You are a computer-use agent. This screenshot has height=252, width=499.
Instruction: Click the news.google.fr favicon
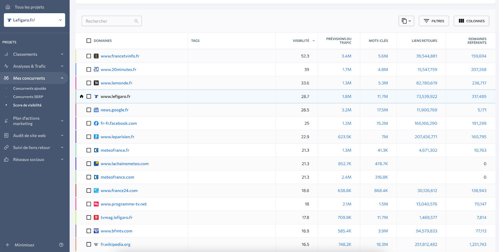coord(96,110)
